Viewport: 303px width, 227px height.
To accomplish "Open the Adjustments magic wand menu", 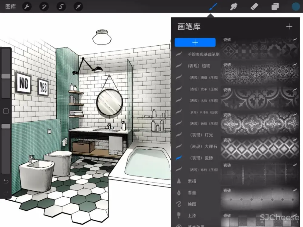I will coord(44,6).
